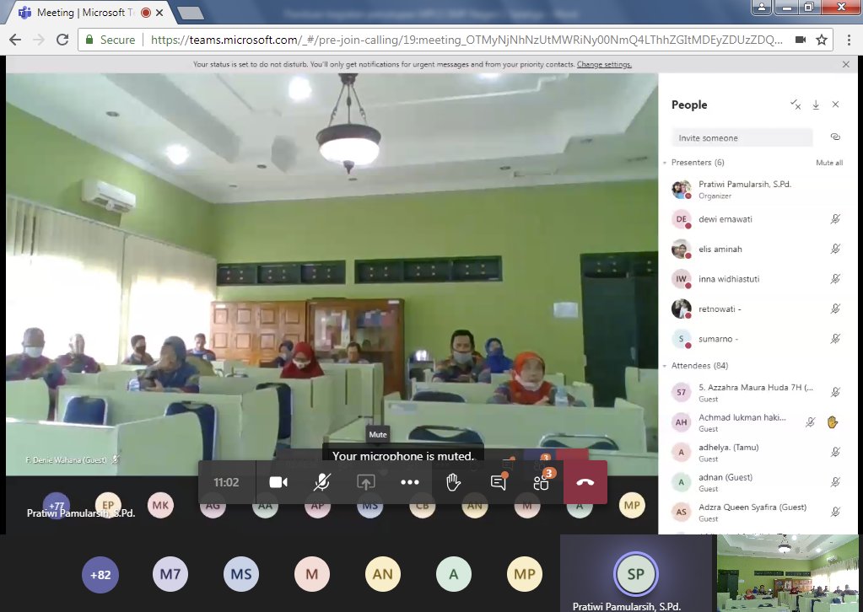Click the share screen icon
The height and width of the screenshot is (612, 863).
365,482
